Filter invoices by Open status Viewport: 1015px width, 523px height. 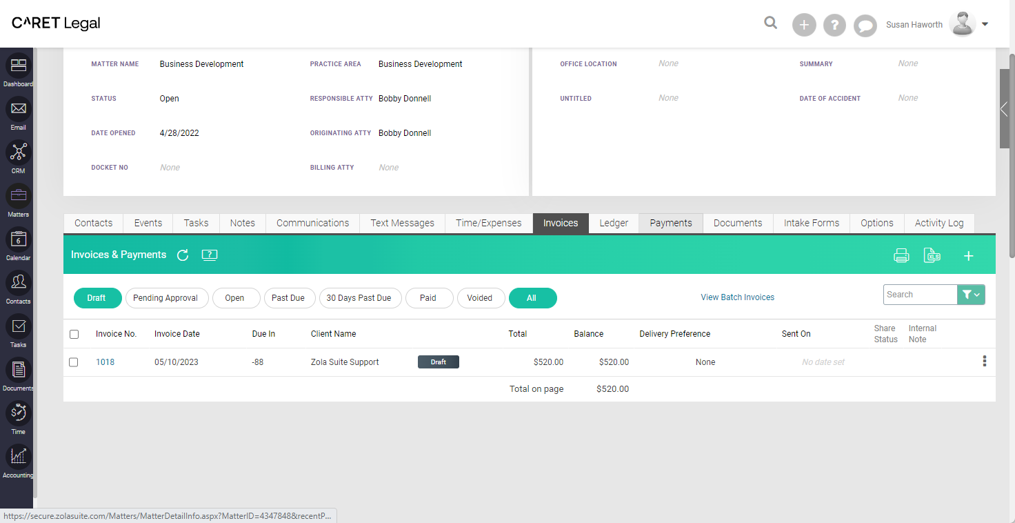click(235, 298)
